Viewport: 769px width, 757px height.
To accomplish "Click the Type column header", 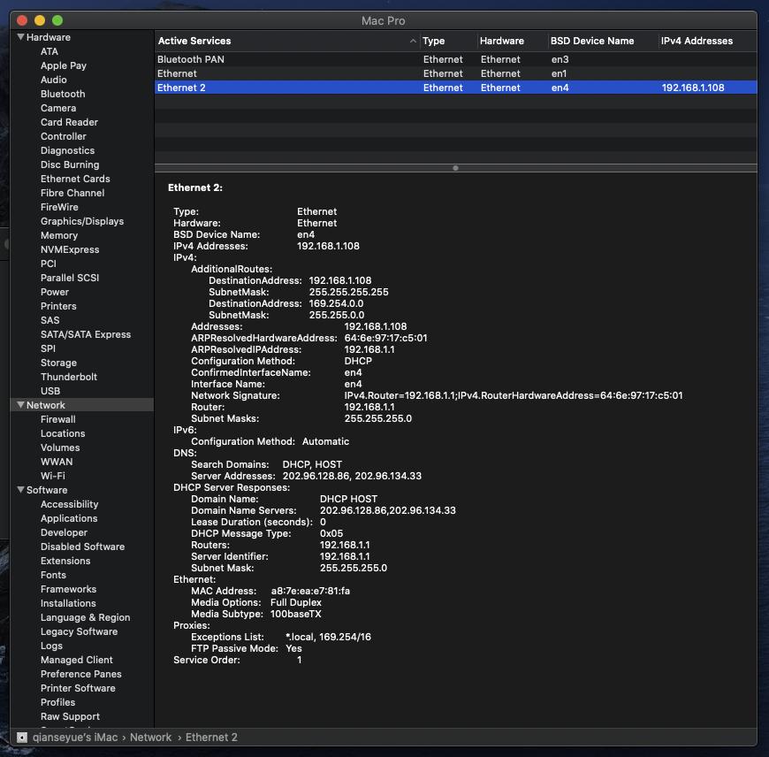I will [434, 41].
